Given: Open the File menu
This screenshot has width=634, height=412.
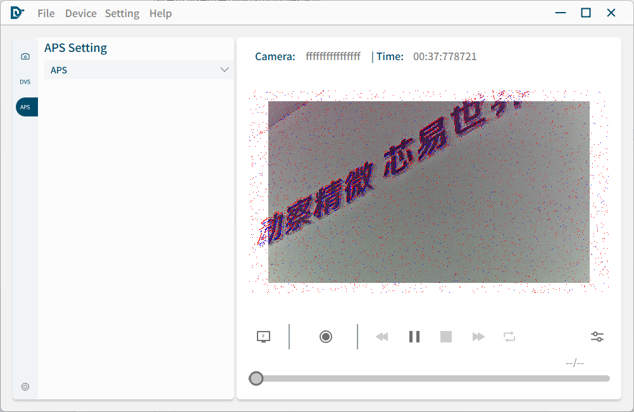Looking at the screenshot, I should [46, 13].
